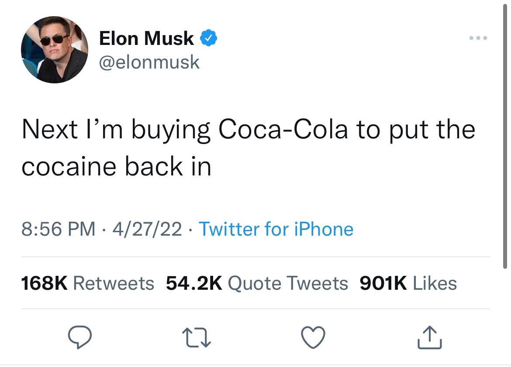The width and height of the screenshot is (511, 367).
Task: Click the blue verified checkmark badge
Action: coord(208,38)
